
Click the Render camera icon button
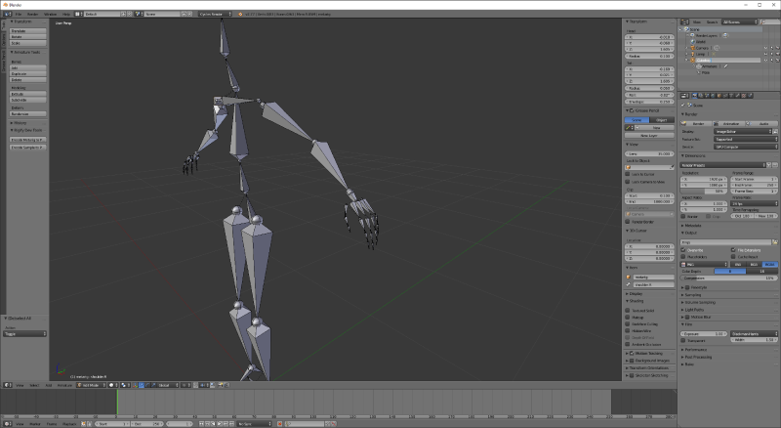698,123
